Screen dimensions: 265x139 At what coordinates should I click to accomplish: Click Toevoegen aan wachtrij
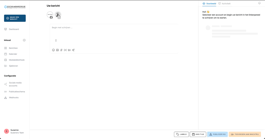click(x=245, y=134)
